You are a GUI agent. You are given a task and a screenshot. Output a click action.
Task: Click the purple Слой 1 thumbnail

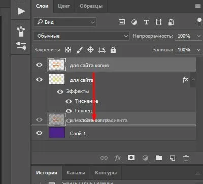[57, 133]
